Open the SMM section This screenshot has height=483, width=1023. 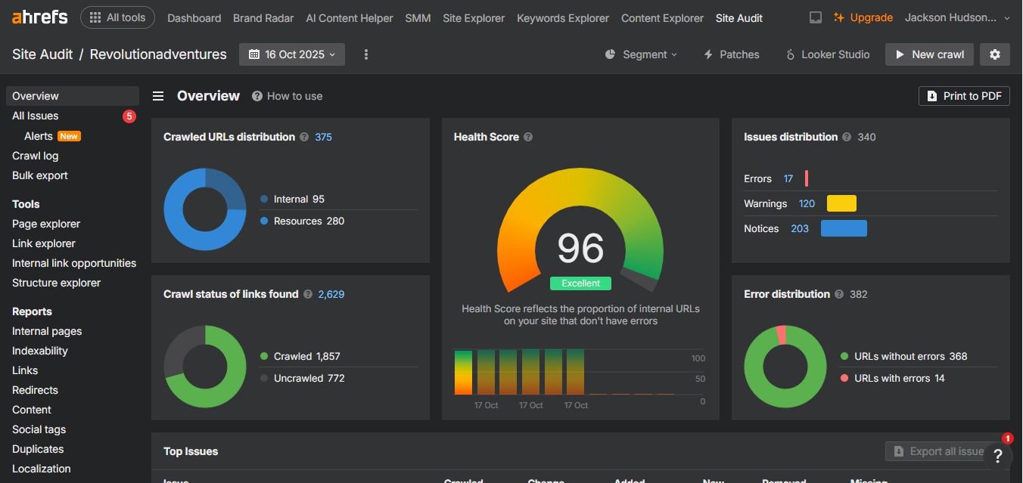tap(418, 18)
